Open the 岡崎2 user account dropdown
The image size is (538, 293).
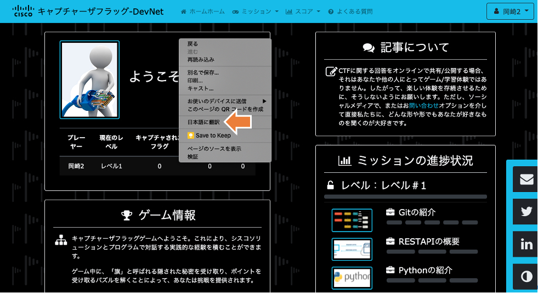click(x=510, y=12)
